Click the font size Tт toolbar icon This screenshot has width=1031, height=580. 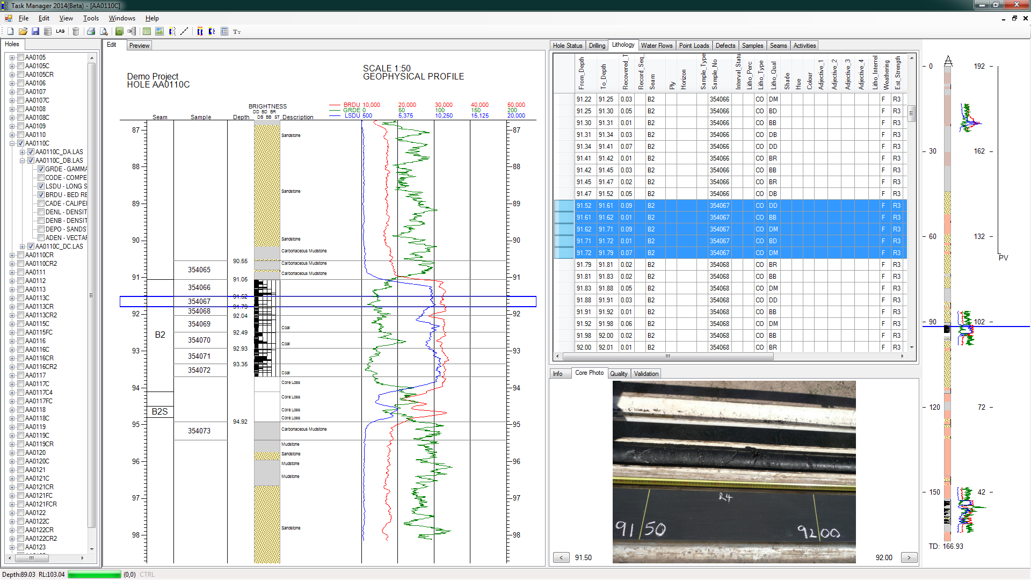pos(237,32)
